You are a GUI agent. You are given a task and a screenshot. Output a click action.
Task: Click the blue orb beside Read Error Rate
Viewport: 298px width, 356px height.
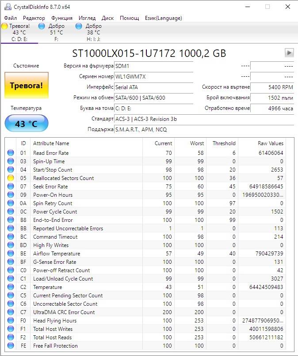tap(11, 153)
